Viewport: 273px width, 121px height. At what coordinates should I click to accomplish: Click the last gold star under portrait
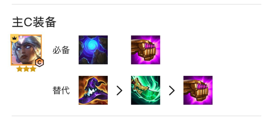[x=33, y=69]
